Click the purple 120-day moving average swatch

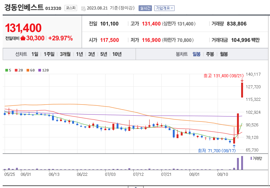click(x=39, y=70)
